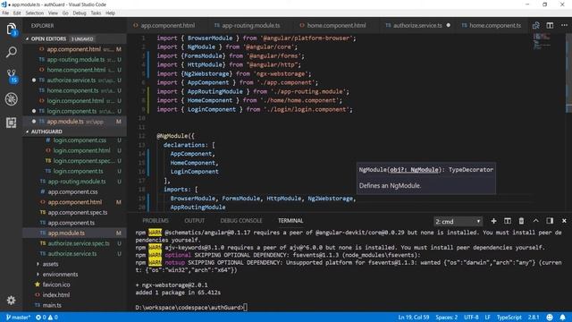Change language mode via TypeScript status item
Viewport: 572px width, 322px height.
pos(509,318)
